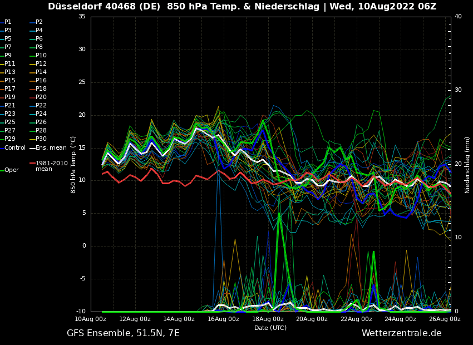Click the 850 hPa Temp. (°C) axis label
Screen dimensions: 473x345
tap(73, 165)
